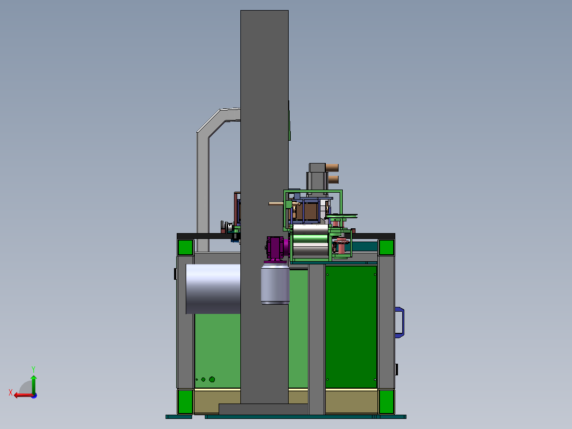
Task: Select the large silver horizontal cylinder
Action: 213,289
